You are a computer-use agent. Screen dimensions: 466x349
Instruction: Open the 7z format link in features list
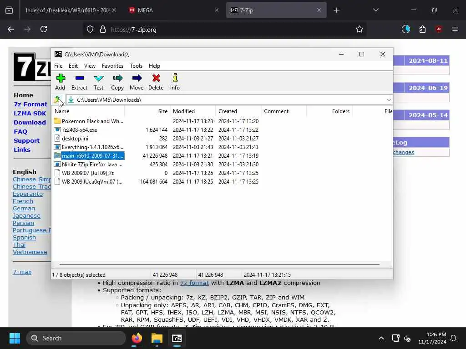(x=194, y=283)
